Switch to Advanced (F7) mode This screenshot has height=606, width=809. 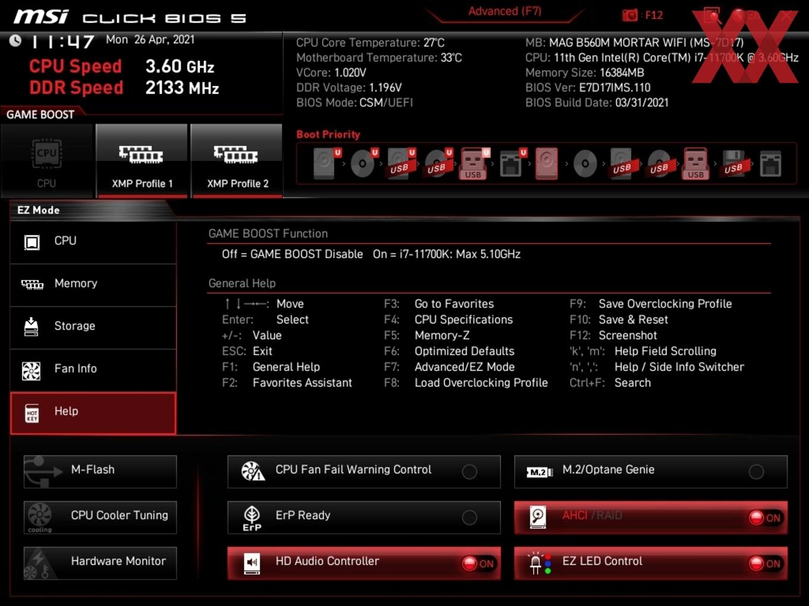tap(504, 11)
